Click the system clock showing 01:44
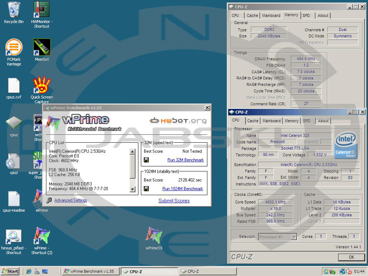The width and height of the screenshot is (368, 276). 359,272
